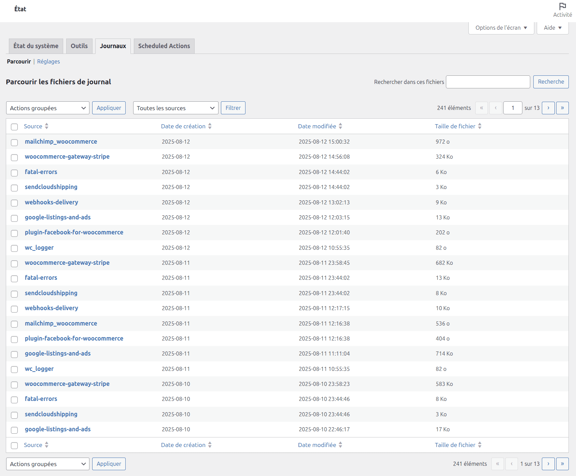Viewport: 576px width, 476px height.
Task: Switch to the Scheduled Actions tab
Action: click(x=164, y=46)
